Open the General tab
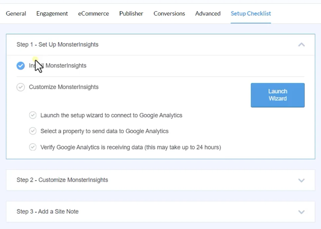Image resolution: width=321 pixels, height=229 pixels. (16, 13)
